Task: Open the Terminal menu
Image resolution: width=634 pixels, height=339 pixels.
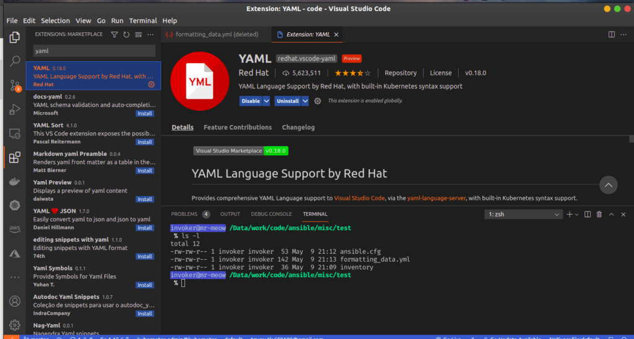Action: click(143, 20)
